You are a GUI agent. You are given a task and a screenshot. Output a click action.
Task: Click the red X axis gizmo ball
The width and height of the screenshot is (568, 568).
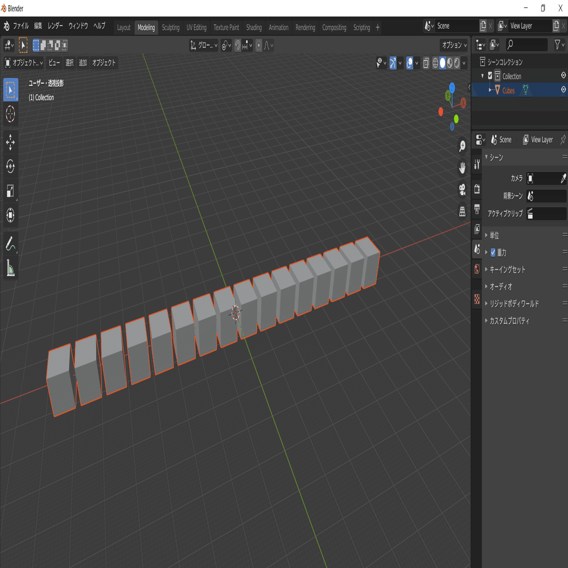coord(441,112)
